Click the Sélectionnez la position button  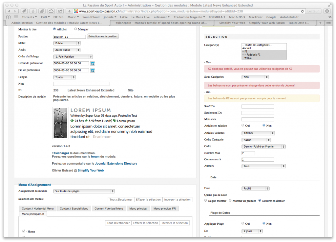coord(103,36)
